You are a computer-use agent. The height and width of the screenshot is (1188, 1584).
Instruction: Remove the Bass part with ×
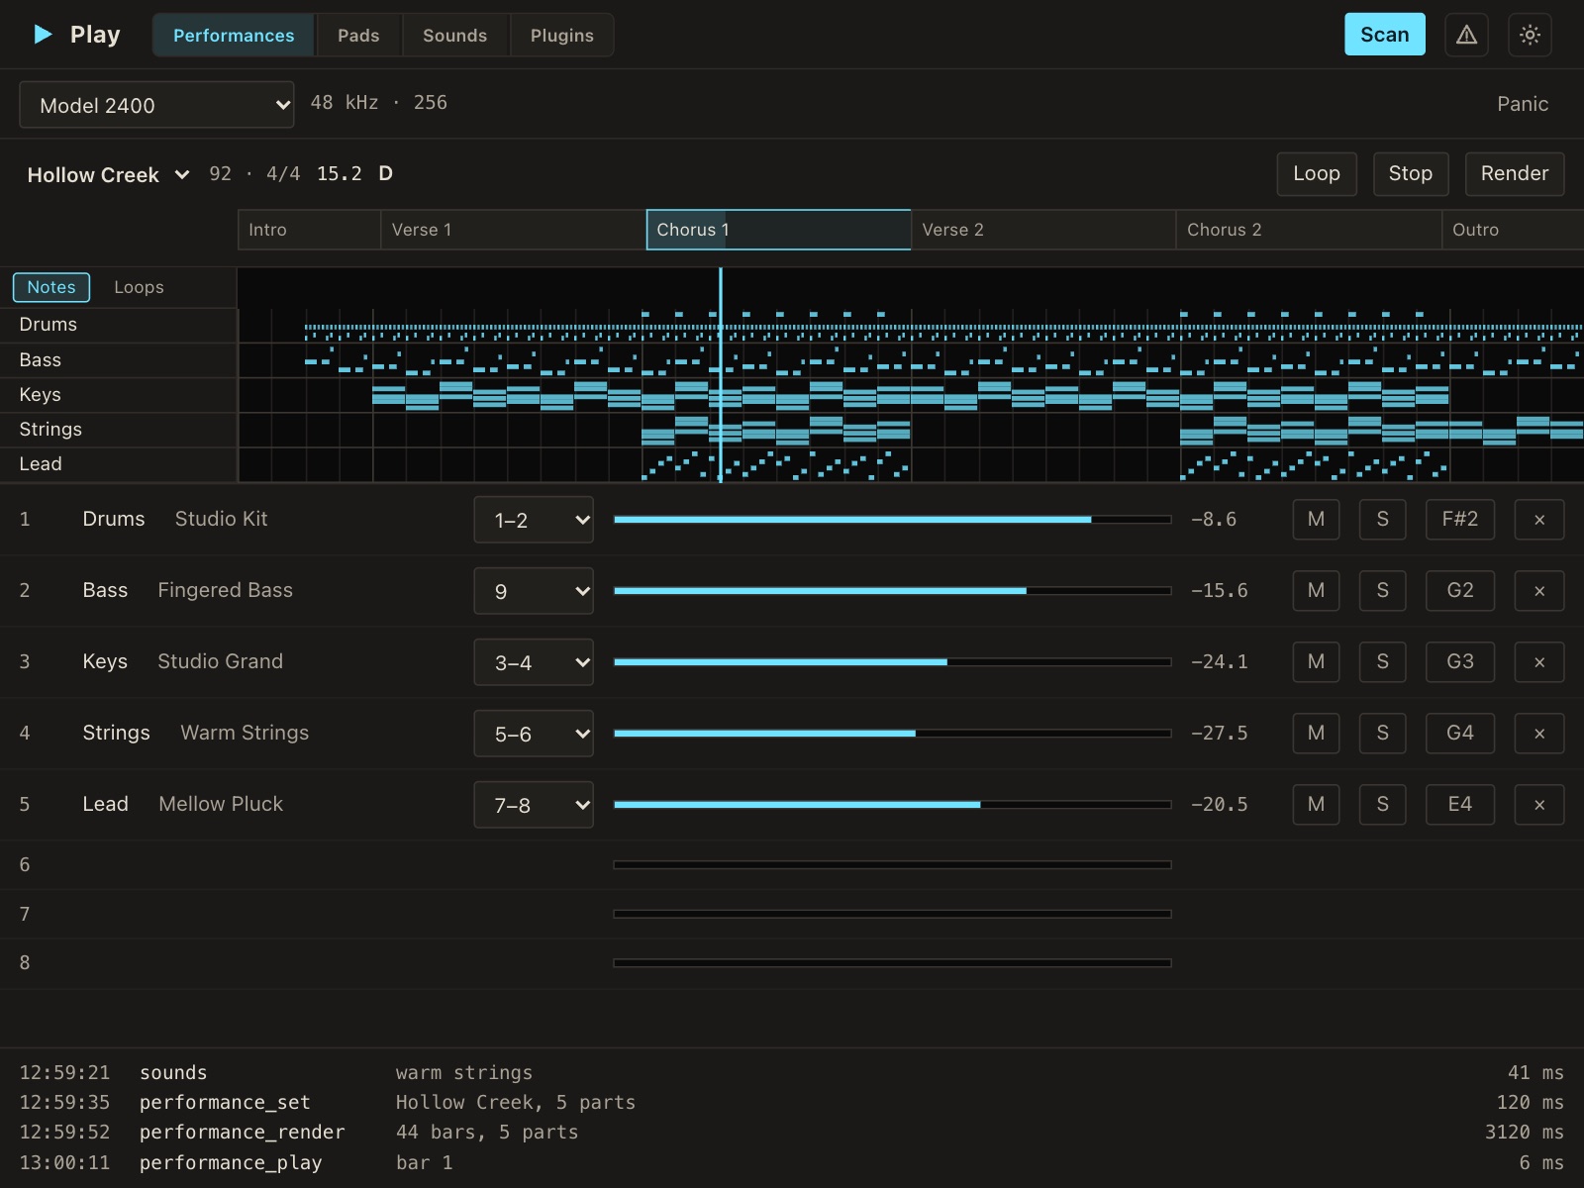1539,591
